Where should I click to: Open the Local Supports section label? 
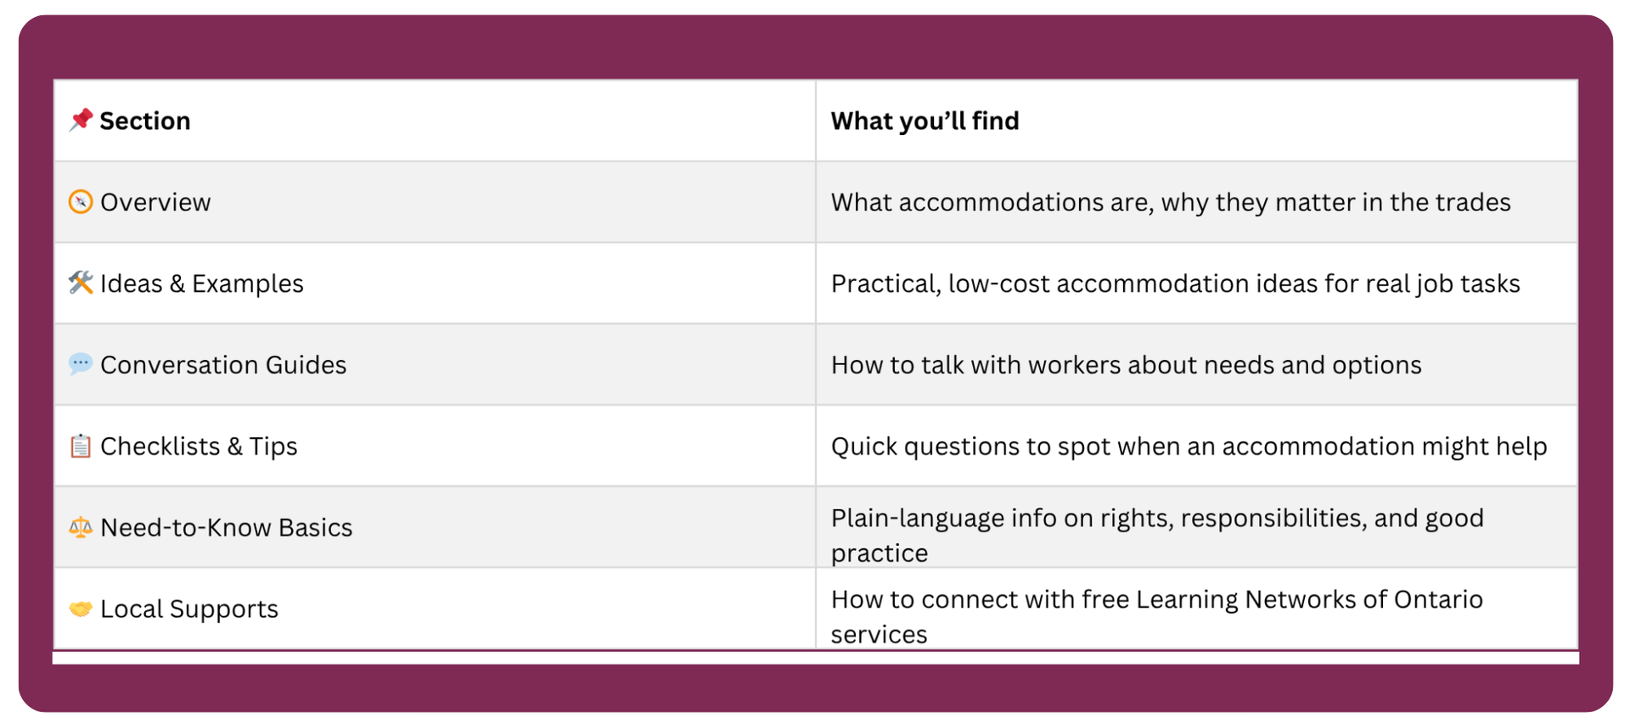coord(188,609)
